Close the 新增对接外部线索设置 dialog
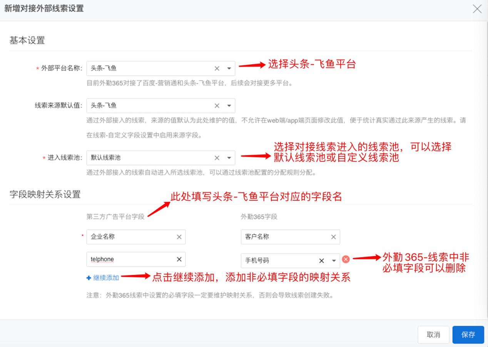 tap(477, 9)
